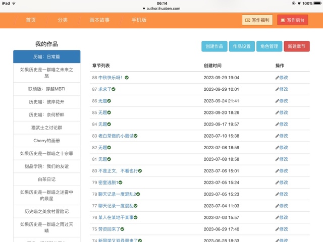Open the 写作福利 button
Image resolution: width=323 pixels, height=242 pixels.
point(257,20)
